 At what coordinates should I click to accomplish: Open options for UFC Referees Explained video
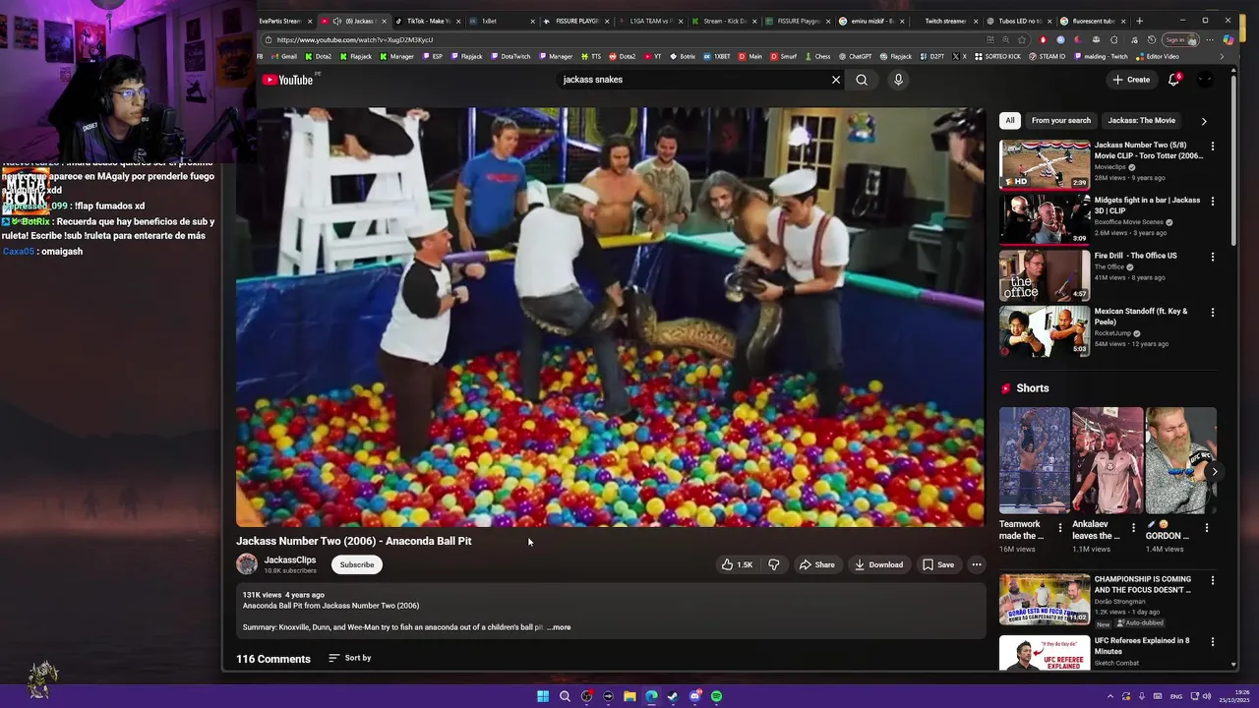coord(1212,642)
